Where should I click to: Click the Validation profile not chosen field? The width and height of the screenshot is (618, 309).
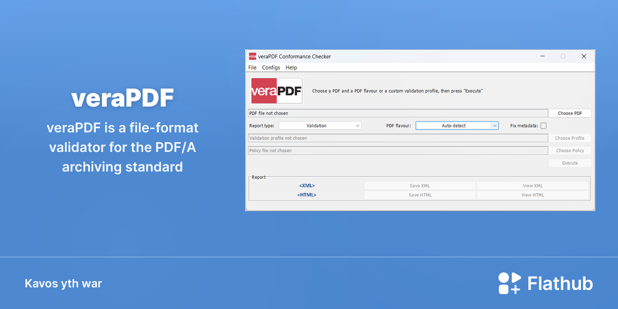coord(398,138)
